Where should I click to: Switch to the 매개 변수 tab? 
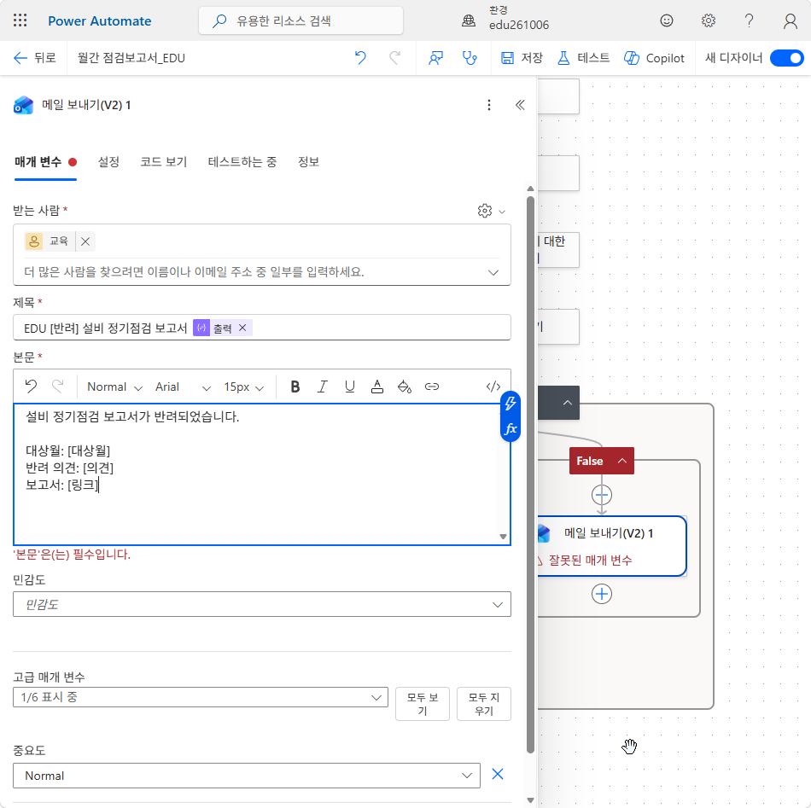[45, 162]
